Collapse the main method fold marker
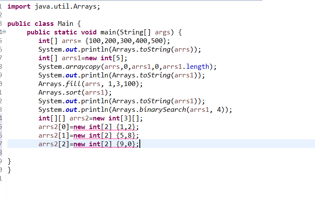The image size is (315, 203). pyautogui.click(x=4, y=32)
